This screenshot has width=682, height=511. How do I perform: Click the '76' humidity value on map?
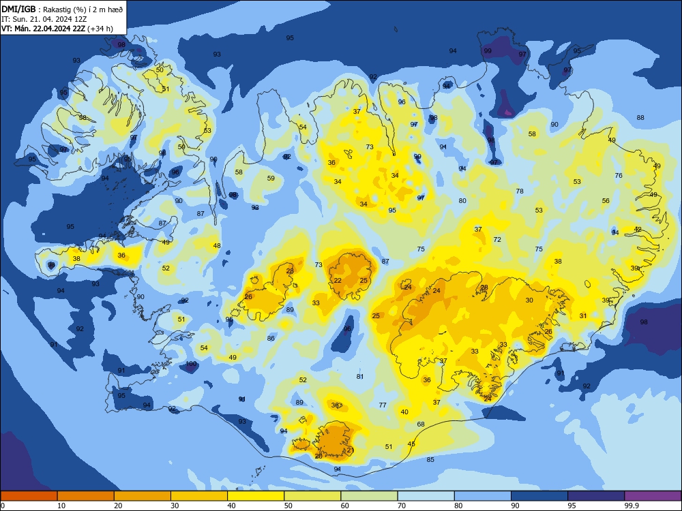[619, 176]
